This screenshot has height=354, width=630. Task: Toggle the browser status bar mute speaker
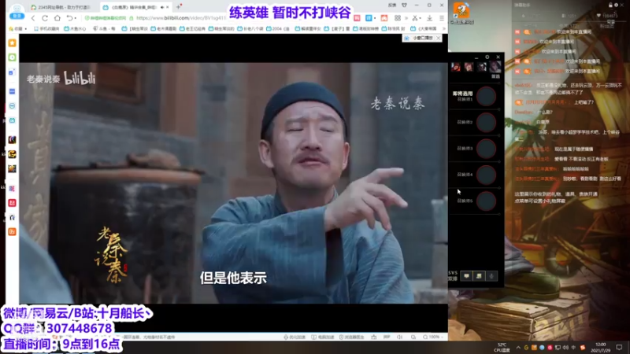point(400,337)
